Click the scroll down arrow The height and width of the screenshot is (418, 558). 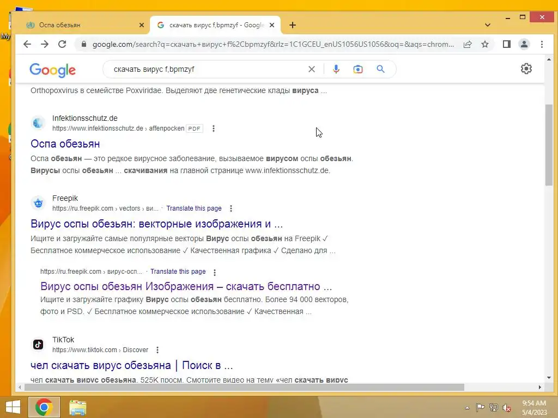(549, 378)
